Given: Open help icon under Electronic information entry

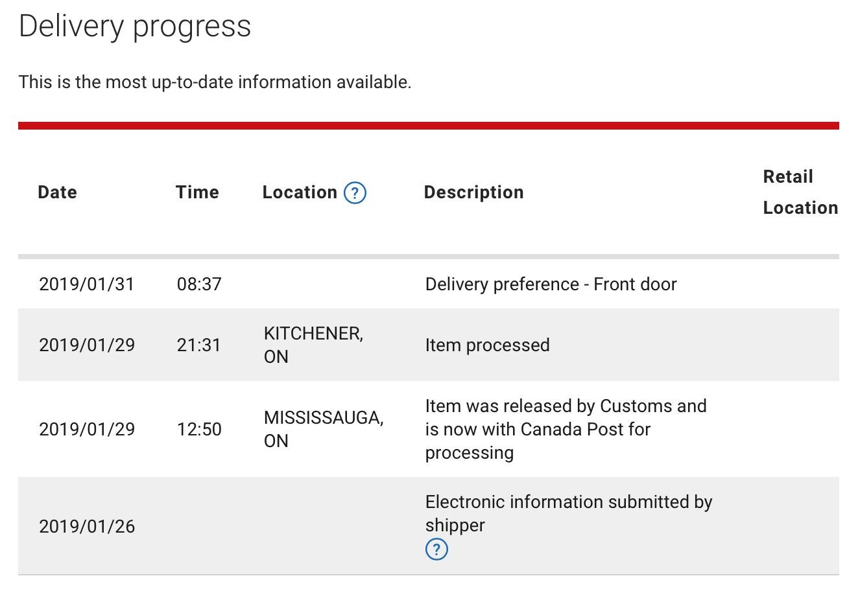Looking at the screenshot, I should [x=436, y=549].
